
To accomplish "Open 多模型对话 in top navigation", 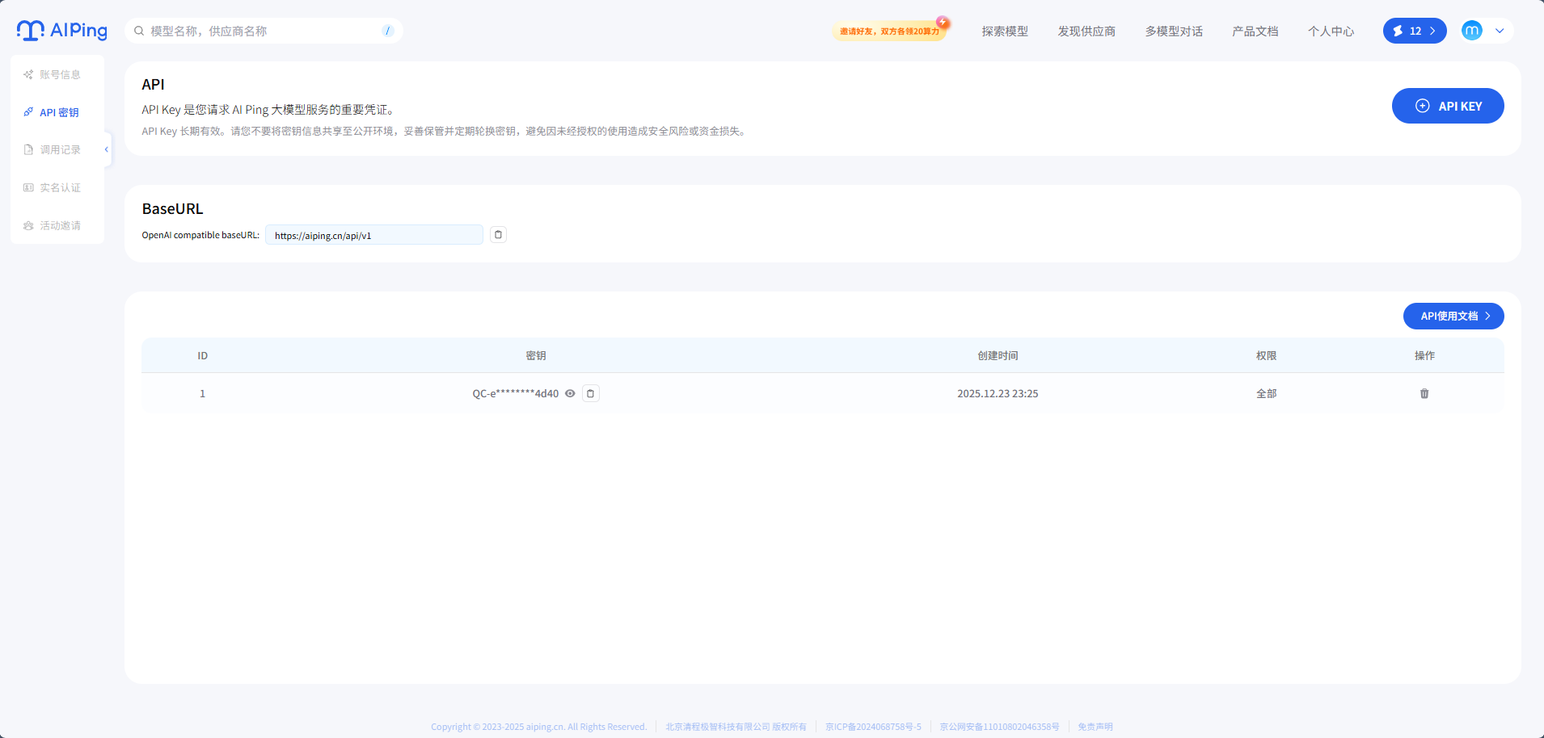I will coord(1174,31).
